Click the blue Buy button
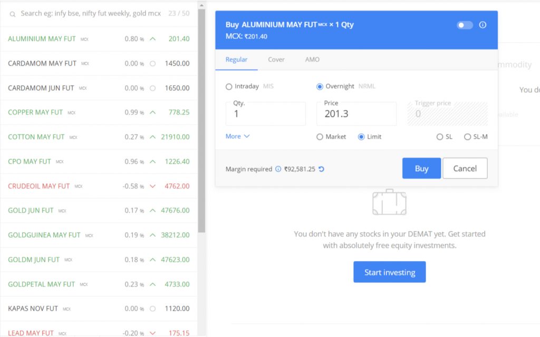Screen dimensions: 540x337 tap(421, 168)
